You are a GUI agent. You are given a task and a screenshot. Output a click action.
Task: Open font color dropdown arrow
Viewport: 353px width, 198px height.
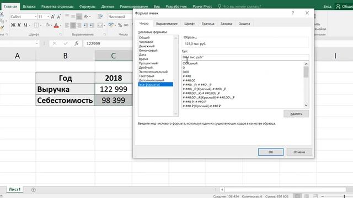[x=61, y=25]
